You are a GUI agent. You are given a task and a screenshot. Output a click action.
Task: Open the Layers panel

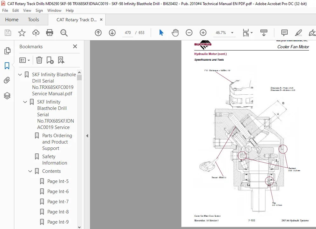pos(7,96)
